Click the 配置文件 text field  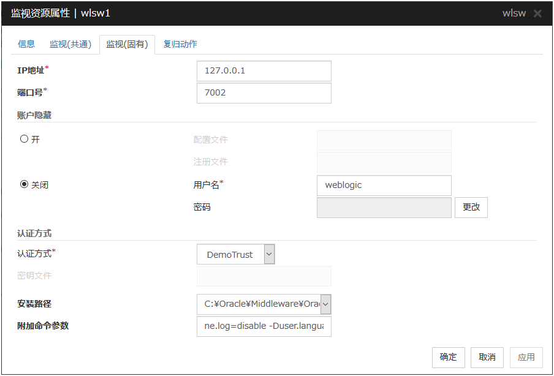[384, 140]
